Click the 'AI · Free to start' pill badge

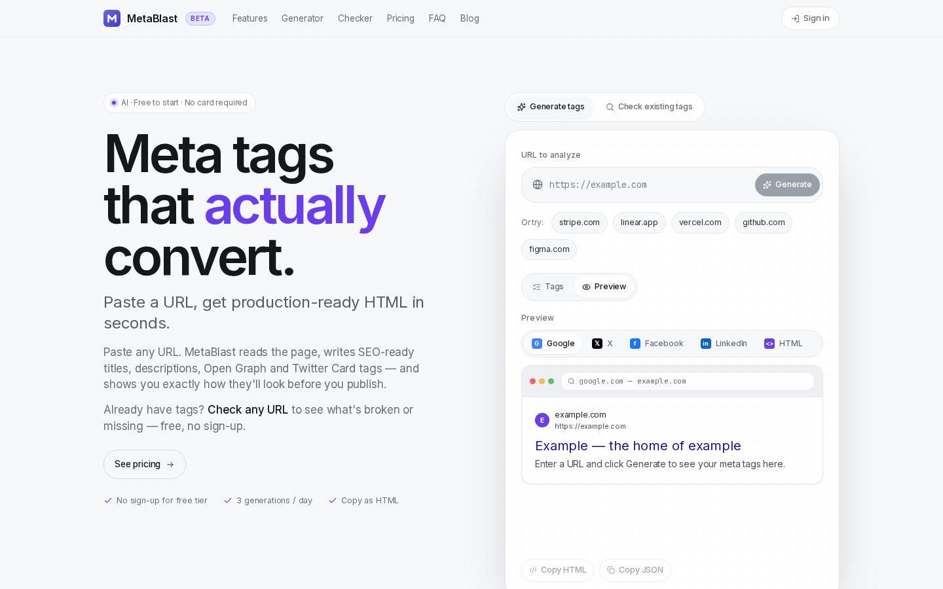pos(179,103)
